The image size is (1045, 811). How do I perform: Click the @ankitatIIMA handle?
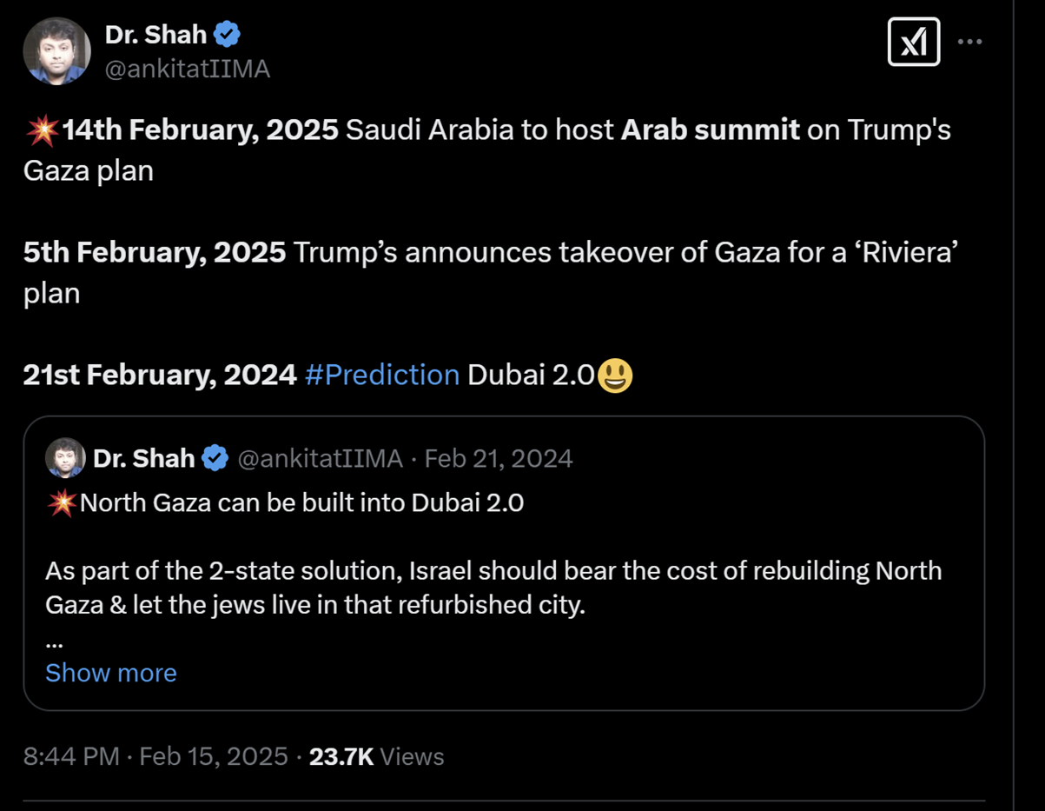click(188, 70)
